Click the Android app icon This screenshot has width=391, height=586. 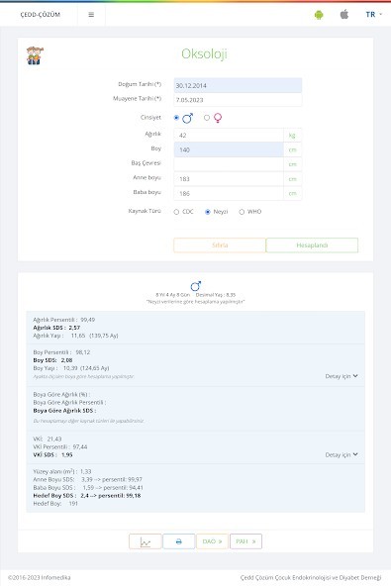pyautogui.click(x=319, y=15)
